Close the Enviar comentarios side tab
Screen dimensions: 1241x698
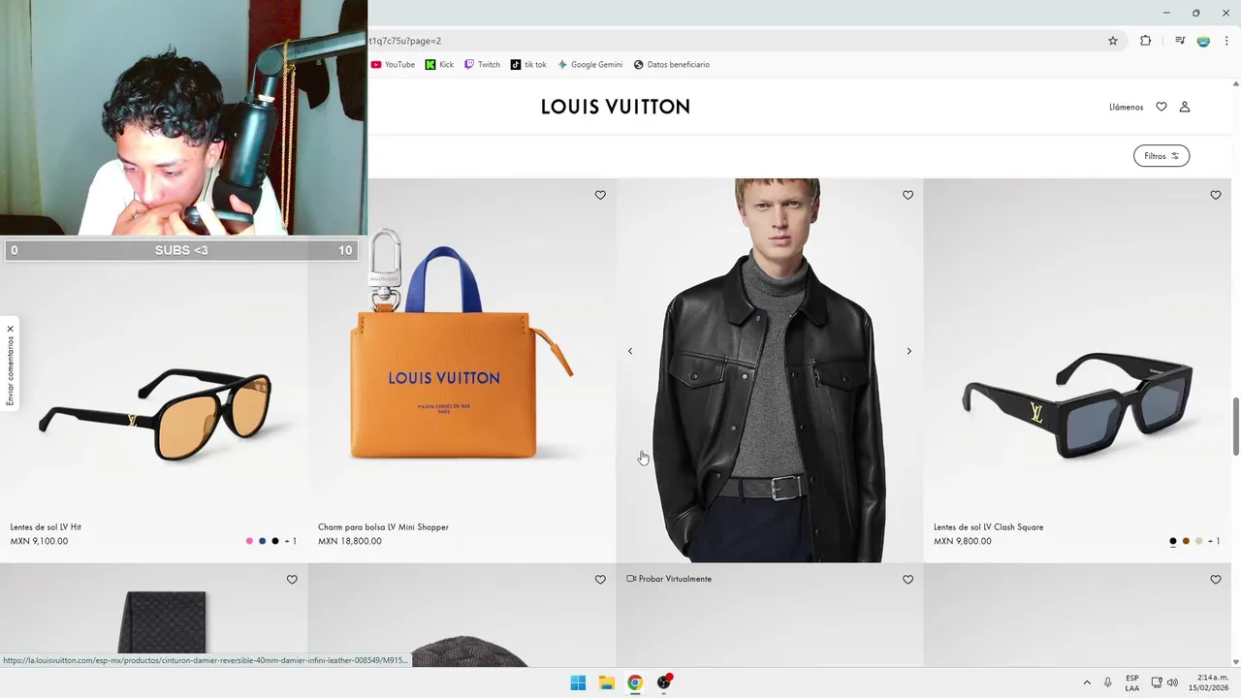point(11,329)
